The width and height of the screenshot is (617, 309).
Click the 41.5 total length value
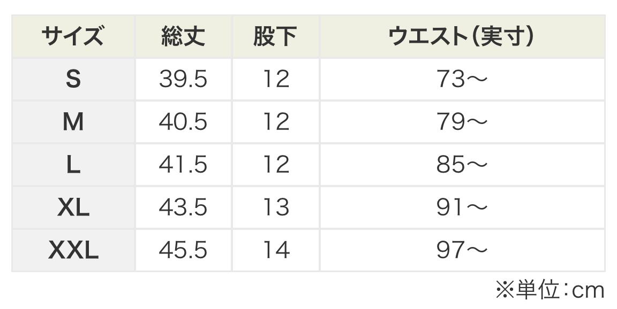pos(183,165)
